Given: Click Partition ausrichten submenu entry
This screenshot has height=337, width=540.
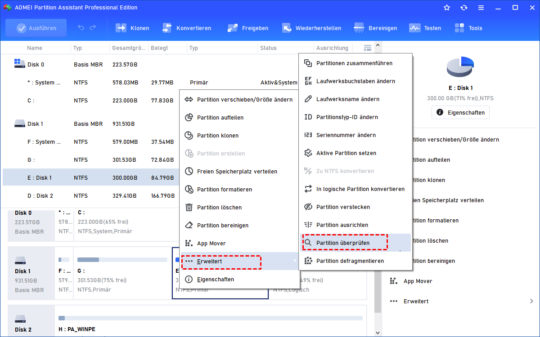Looking at the screenshot, I should (x=355, y=225).
